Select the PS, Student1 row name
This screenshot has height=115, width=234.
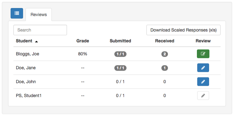28,95
